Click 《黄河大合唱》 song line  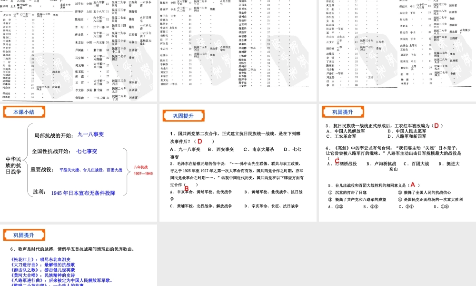(x=42, y=275)
